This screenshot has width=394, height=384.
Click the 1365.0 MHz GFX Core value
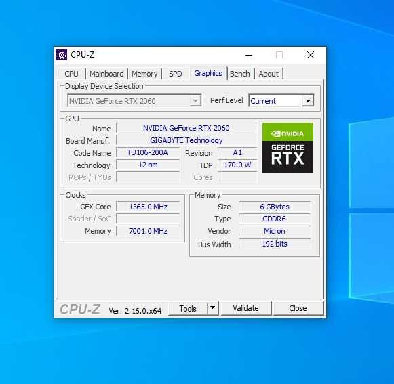[x=148, y=207]
